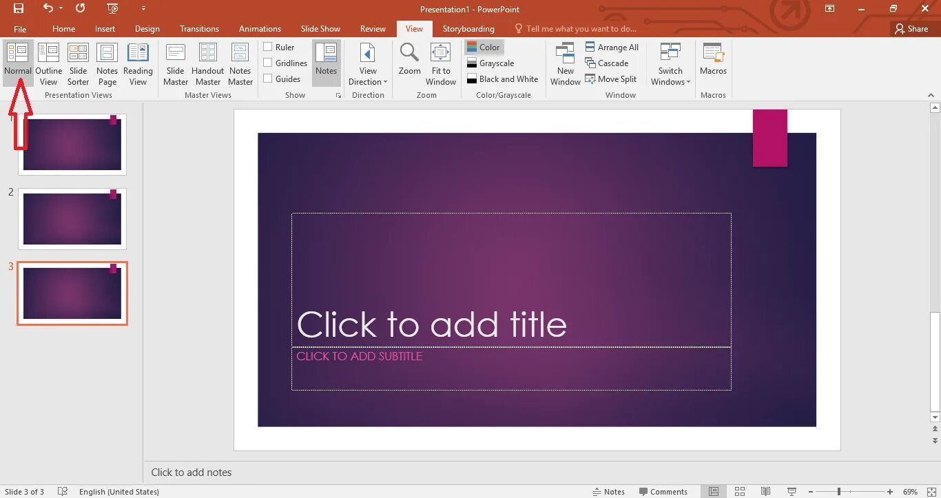The height and width of the screenshot is (498, 941).
Task: Open Slide Master view
Action: (x=176, y=63)
